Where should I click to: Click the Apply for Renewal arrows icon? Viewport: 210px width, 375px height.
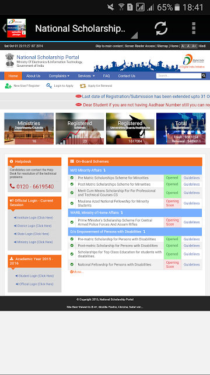pos(83,86)
